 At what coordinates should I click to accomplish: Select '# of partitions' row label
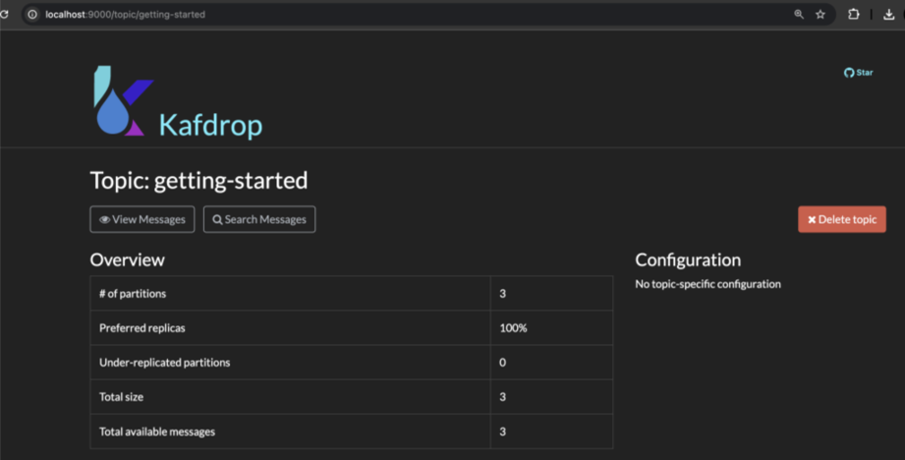(x=133, y=293)
